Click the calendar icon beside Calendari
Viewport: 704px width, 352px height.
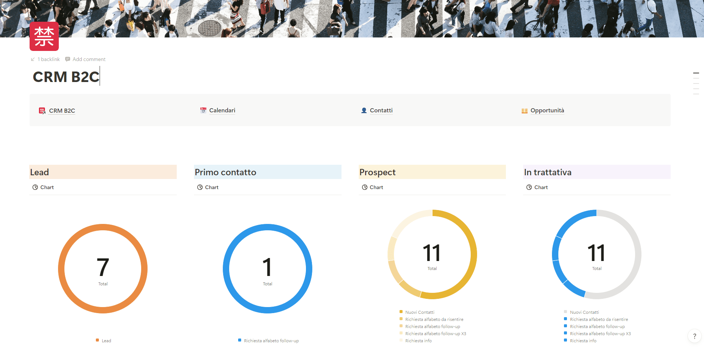tap(203, 110)
